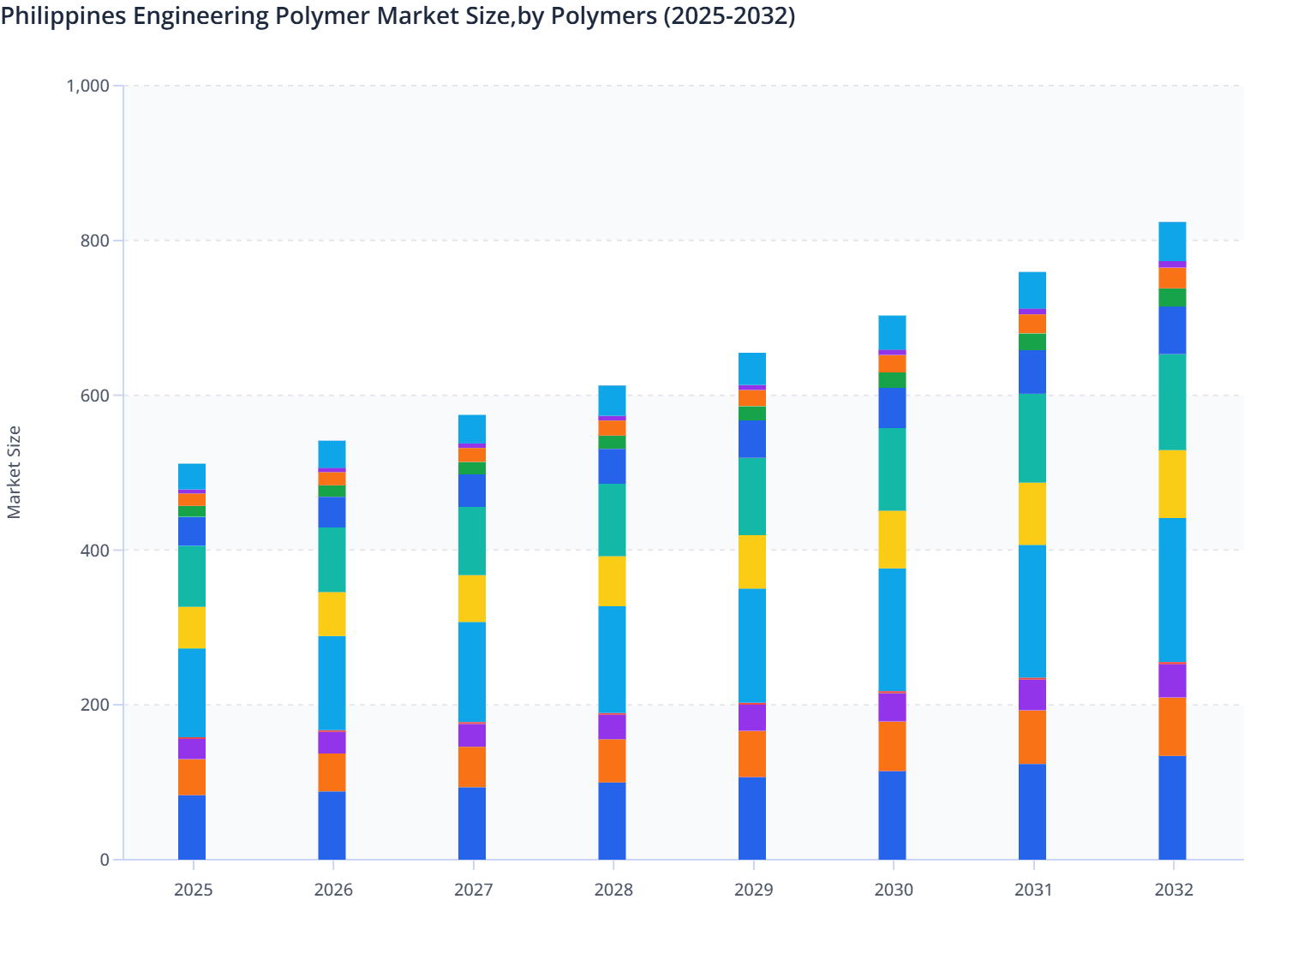Select the 2027 x-axis label

[474, 890]
